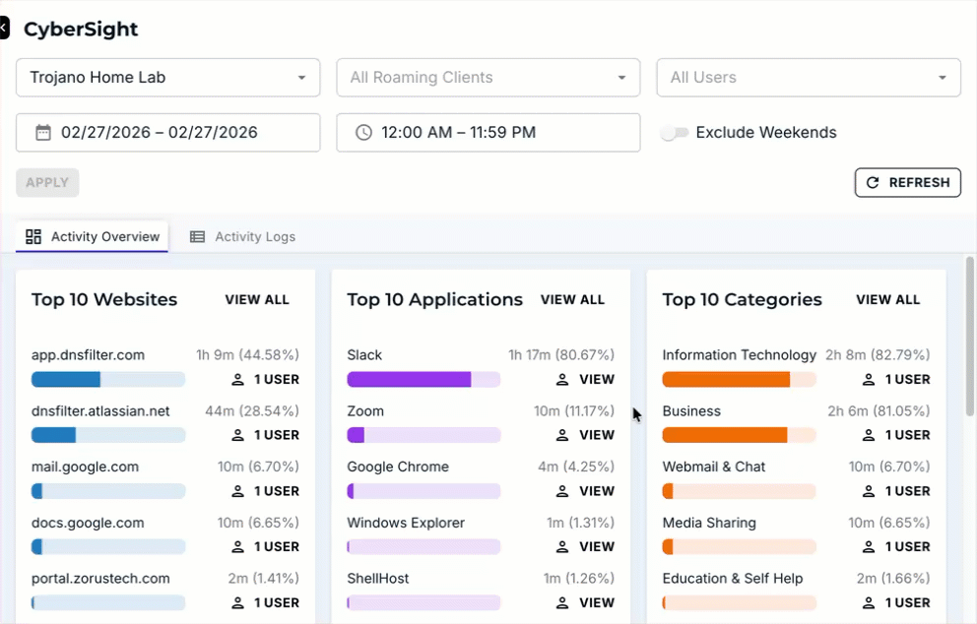Select the Activity Overview tab
Viewport: 977px width, 624px height.
[104, 237]
